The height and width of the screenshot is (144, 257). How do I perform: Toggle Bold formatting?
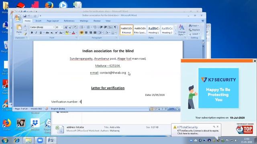(32, 33)
